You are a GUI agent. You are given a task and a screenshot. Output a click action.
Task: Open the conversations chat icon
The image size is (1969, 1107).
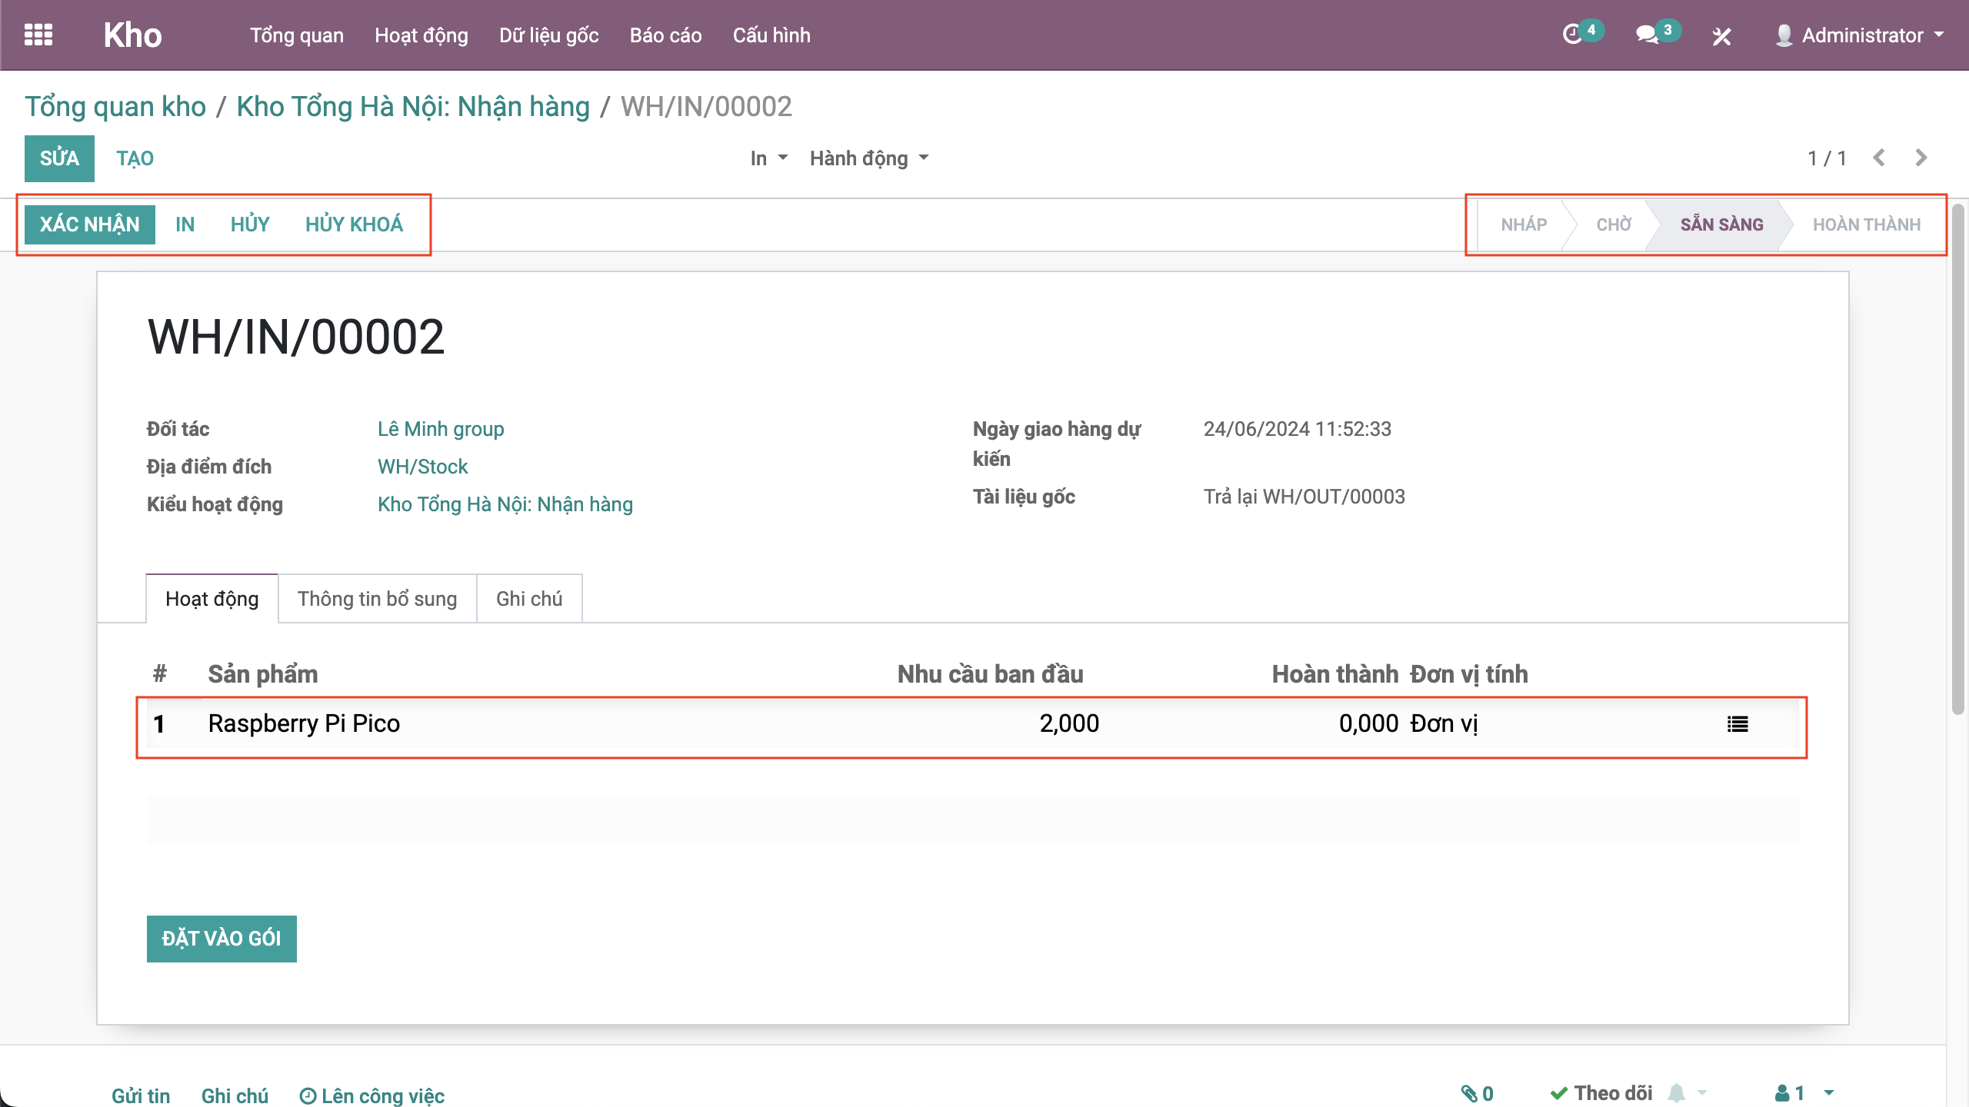[x=1647, y=35]
